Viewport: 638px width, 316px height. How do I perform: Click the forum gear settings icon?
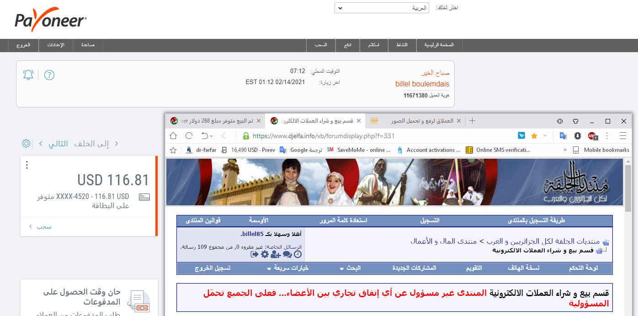[x=265, y=254]
